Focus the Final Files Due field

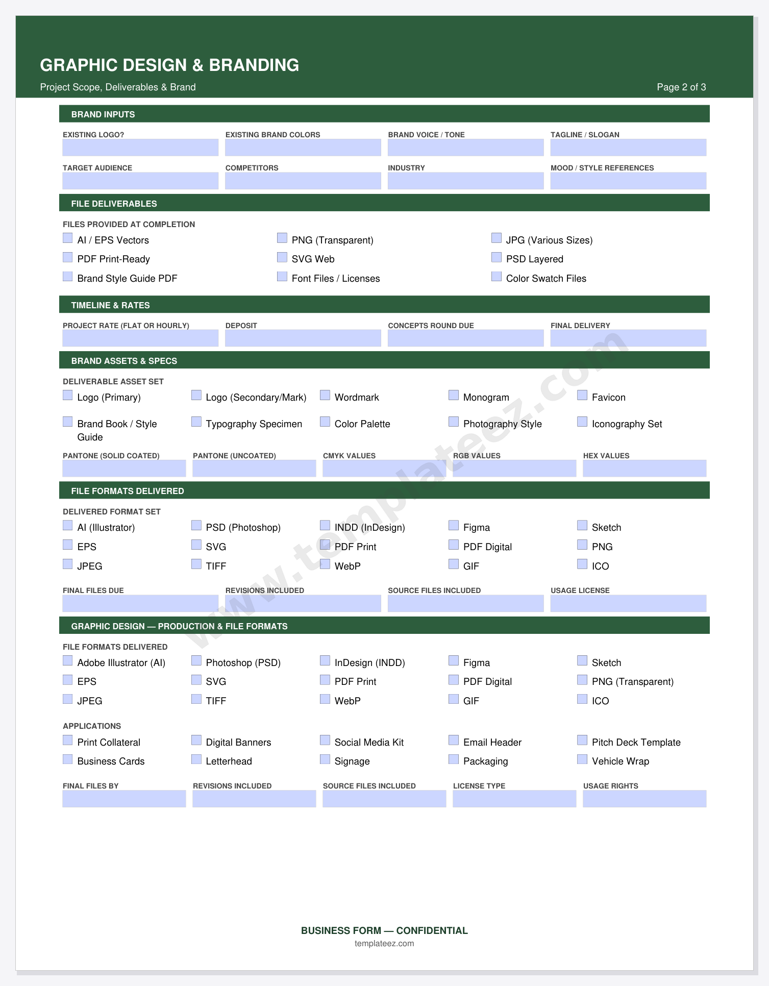point(140,603)
